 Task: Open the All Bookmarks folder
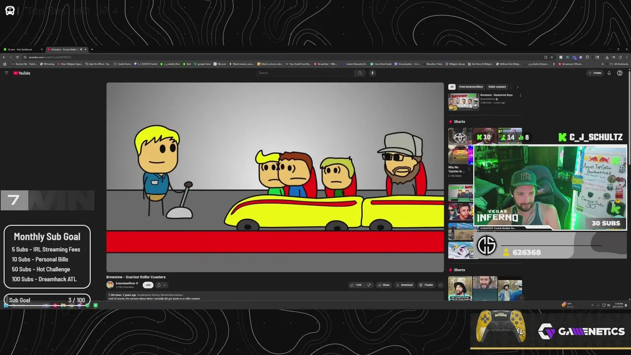pyautogui.click(x=619, y=64)
